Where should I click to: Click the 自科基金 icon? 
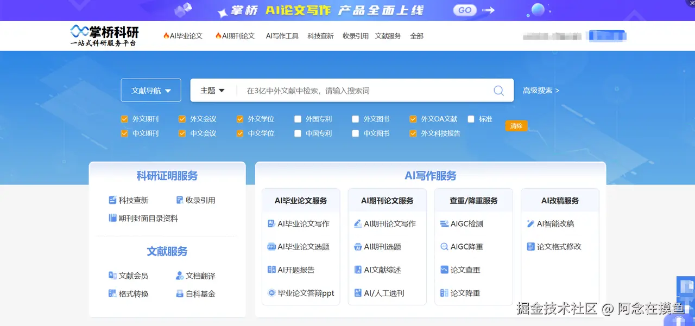pyautogui.click(x=180, y=293)
